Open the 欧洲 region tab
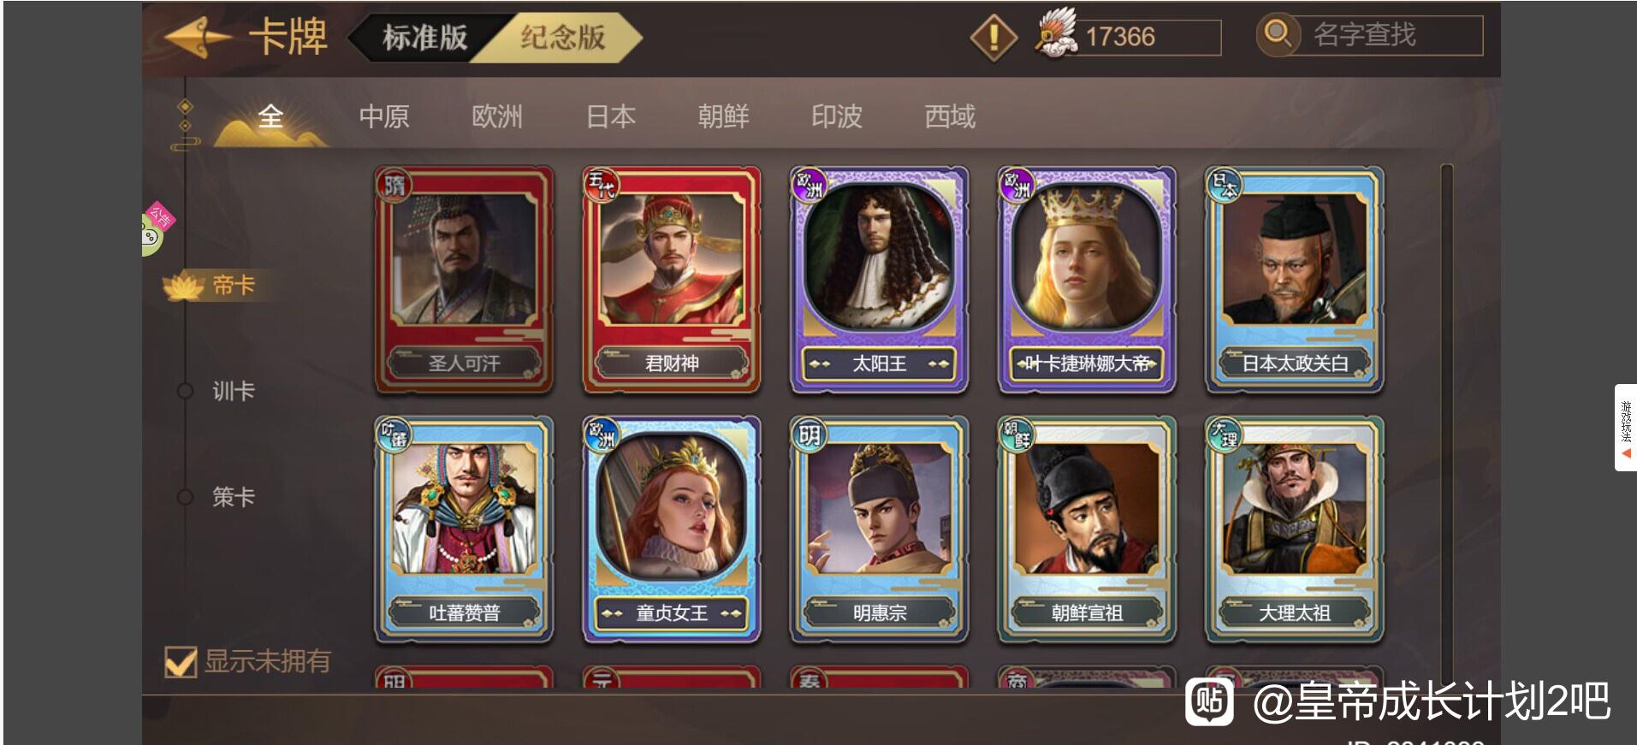This screenshot has width=1637, height=745. 497,116
